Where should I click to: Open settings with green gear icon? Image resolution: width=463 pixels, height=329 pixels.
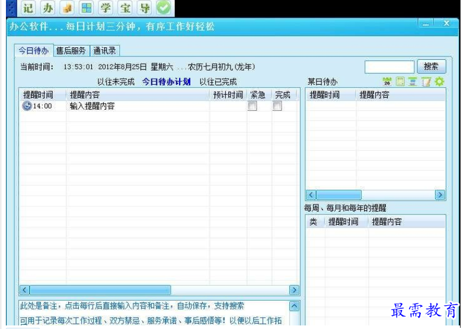(439, 82)
